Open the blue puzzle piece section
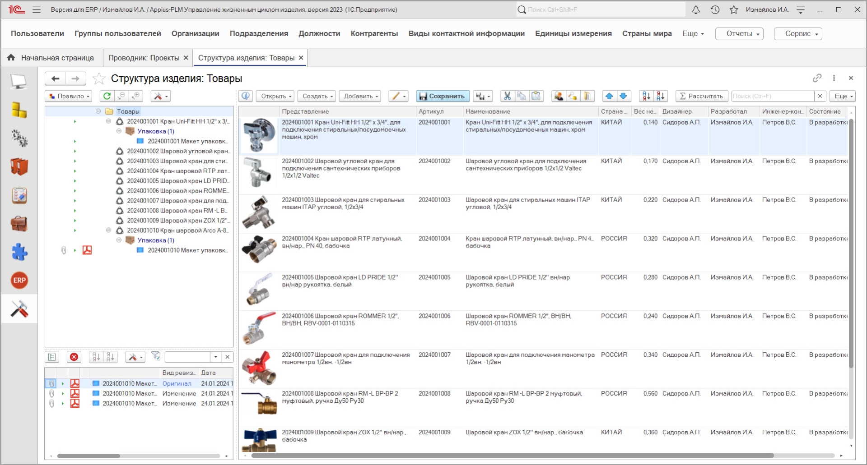 (19, 252)
